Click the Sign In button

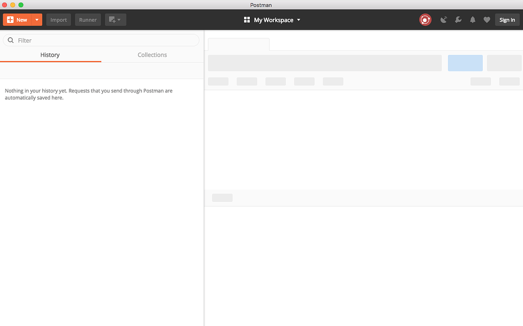point(507,19)
